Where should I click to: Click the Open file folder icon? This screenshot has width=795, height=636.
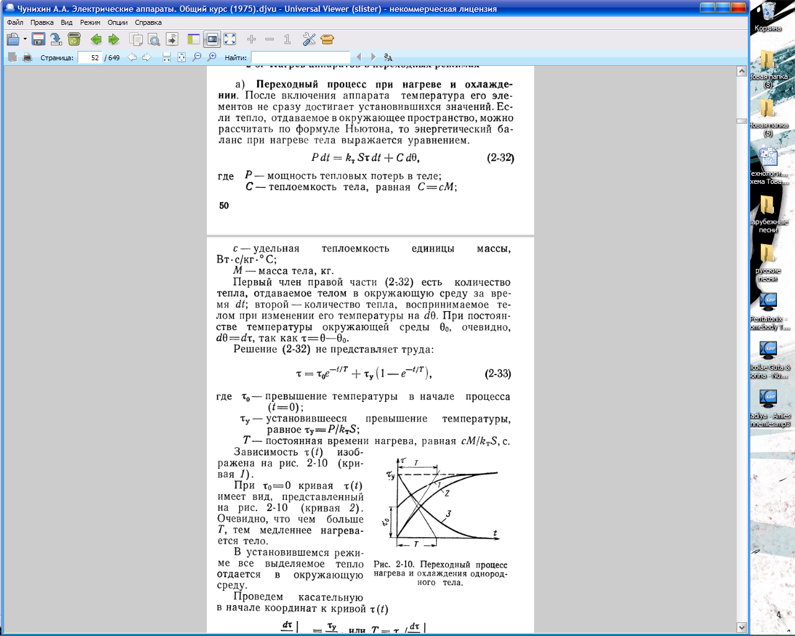(x=13, y=39)
